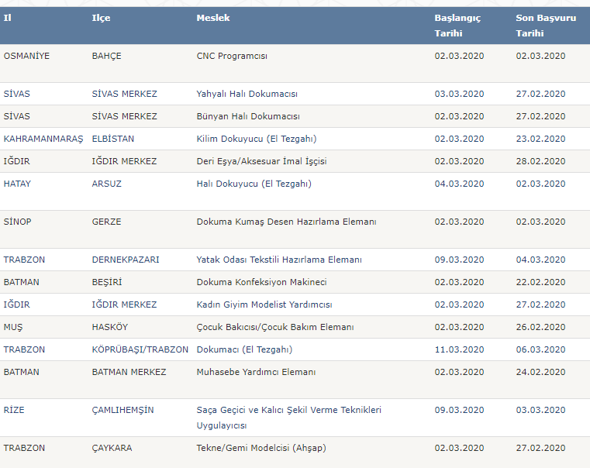The image size is (590, 468).
Task: Open Halı Dokuyucu (El Tezgahı) in Arsuz
Action: coord(254,184)
